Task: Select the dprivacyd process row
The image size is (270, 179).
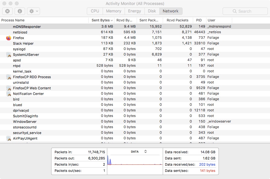Action: tap(135, 110)
